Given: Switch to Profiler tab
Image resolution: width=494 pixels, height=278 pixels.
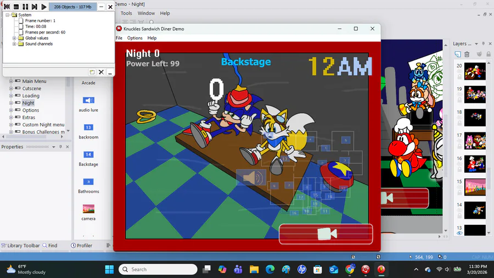Looking at the screenshot, I should pyautogui.click(x=82, y=246).
